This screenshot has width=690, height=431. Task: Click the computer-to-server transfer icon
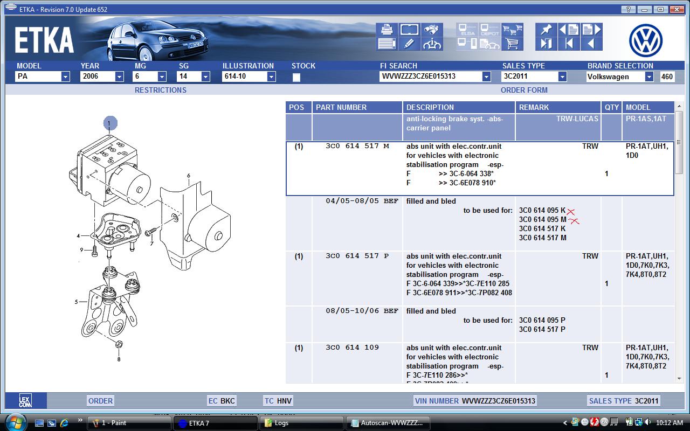click(x=467, y=44)
